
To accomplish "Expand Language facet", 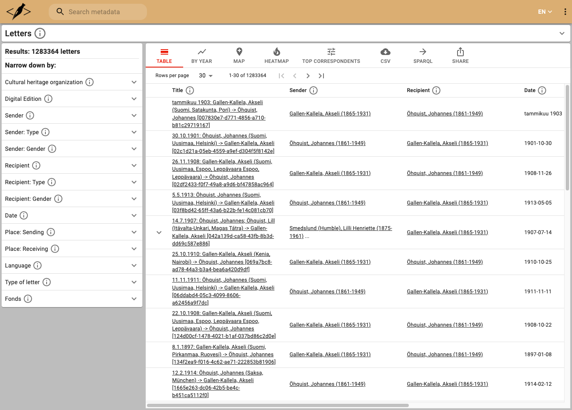I will coord(134,265).
